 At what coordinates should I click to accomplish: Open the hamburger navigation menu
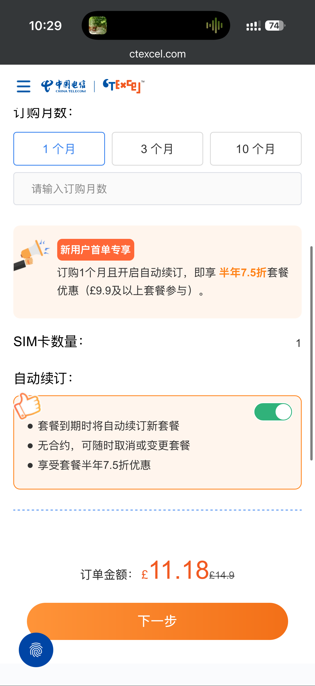(24, 86)
